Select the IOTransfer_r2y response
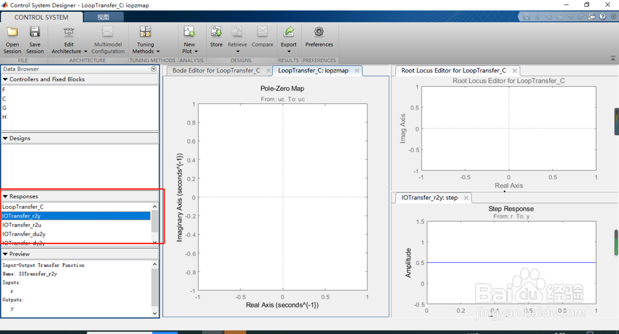Viewport: 619px width, 334px height. 76,216
